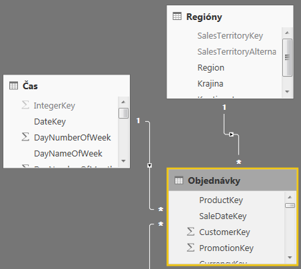Click the Regióny list scroll-up arrow
301x269 pixels.
pos(287,33)
